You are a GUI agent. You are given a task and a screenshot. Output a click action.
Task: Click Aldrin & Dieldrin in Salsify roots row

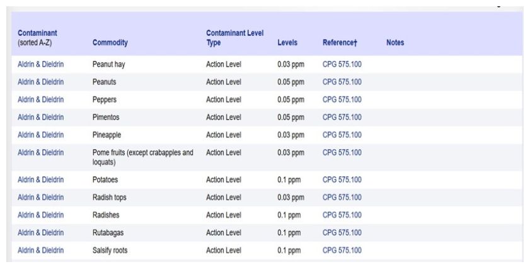(40, 250)
